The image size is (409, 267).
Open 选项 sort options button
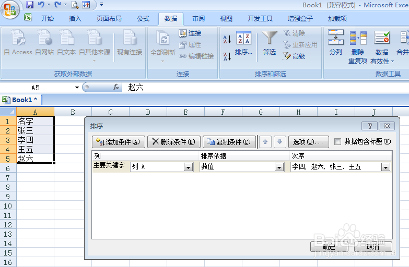(309, 142)
